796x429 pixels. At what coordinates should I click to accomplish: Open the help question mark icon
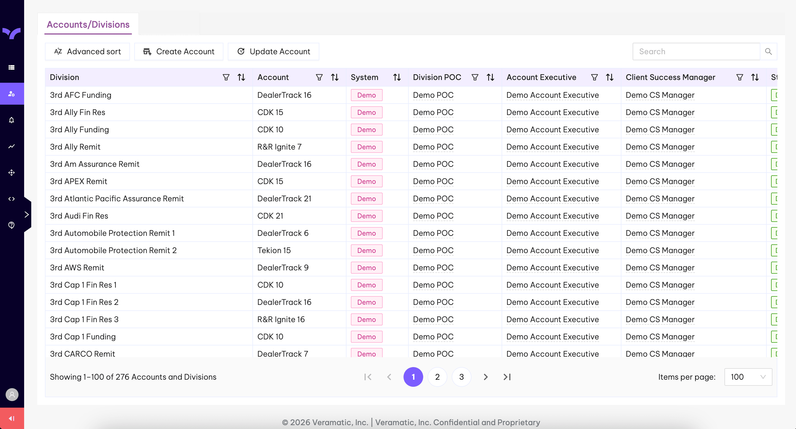tap(12, 225)
